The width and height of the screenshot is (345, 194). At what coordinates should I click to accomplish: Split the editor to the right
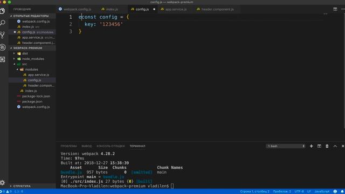point(335,9)
